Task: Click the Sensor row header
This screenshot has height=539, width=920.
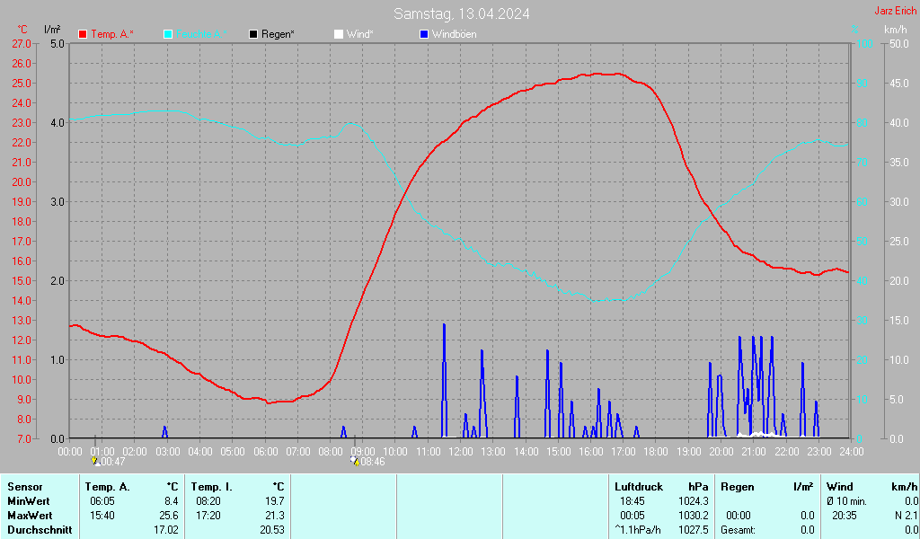Action: 24,487
